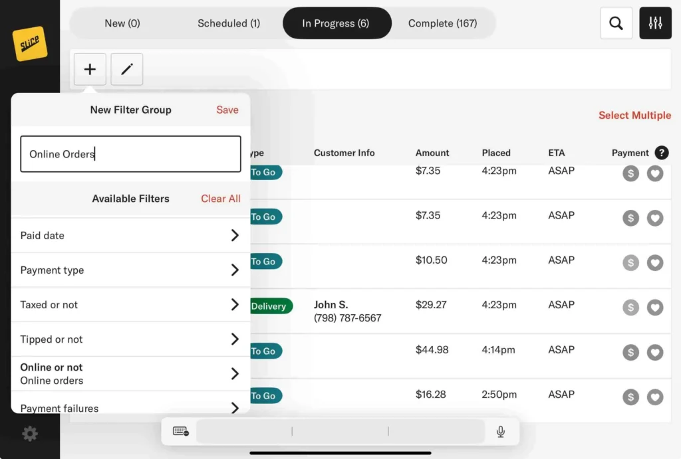Viewport: 681px width, 459px height.
Task: Click the keyboard icon on input bar
Action: (x=180, y=432)
